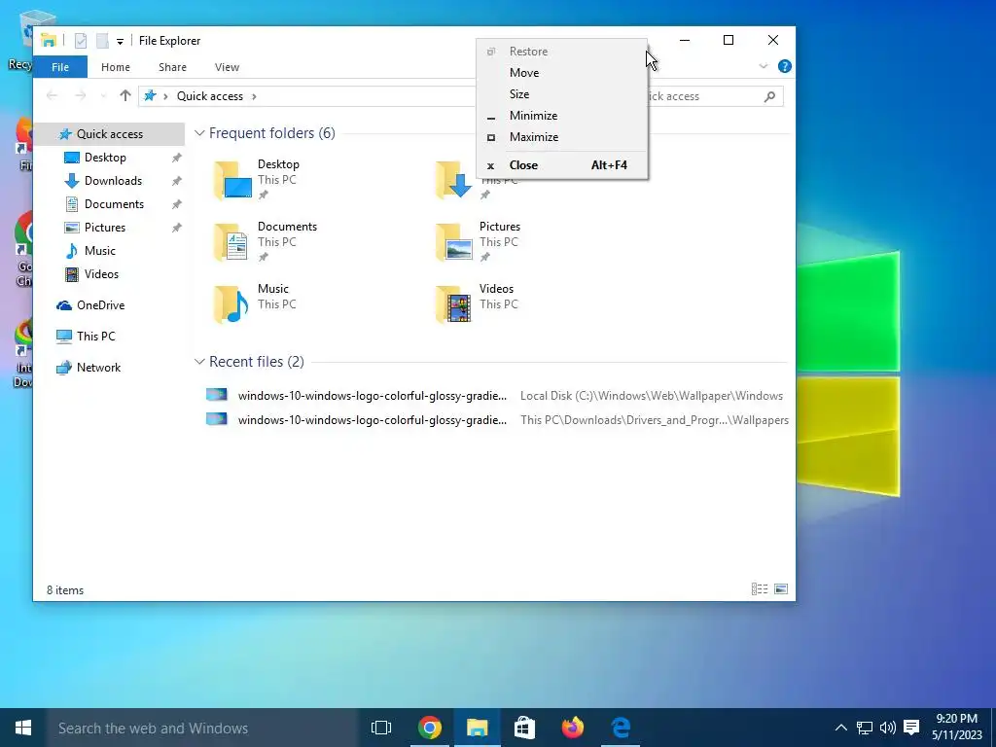The image size is (996, 747).
Task: Launch Google Chrome from the taskbar
Action: 430,728
